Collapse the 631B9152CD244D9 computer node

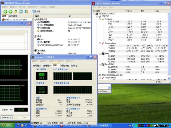pos(94,14)
